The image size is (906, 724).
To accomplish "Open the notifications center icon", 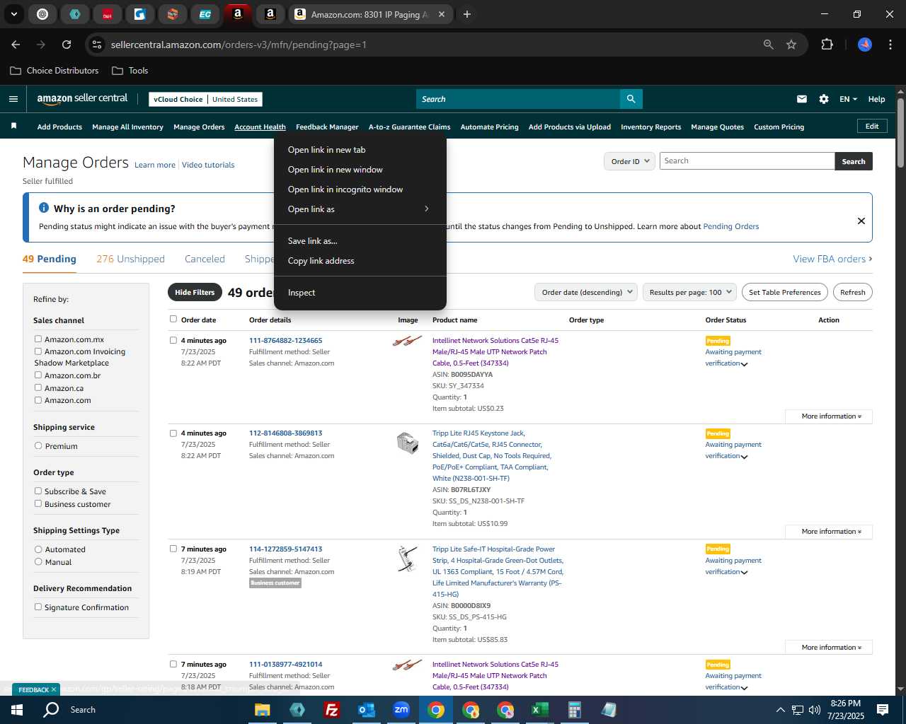I will (x=883, y=710).
